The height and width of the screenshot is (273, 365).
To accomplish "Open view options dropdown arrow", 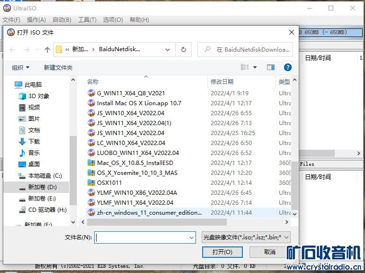I will (255, 67).
